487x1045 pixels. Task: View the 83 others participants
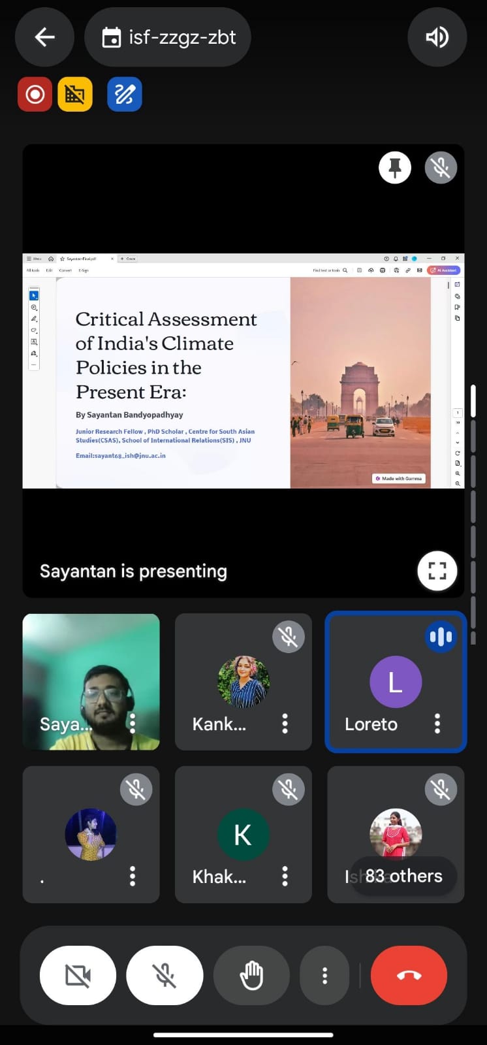tap(403, 876)
